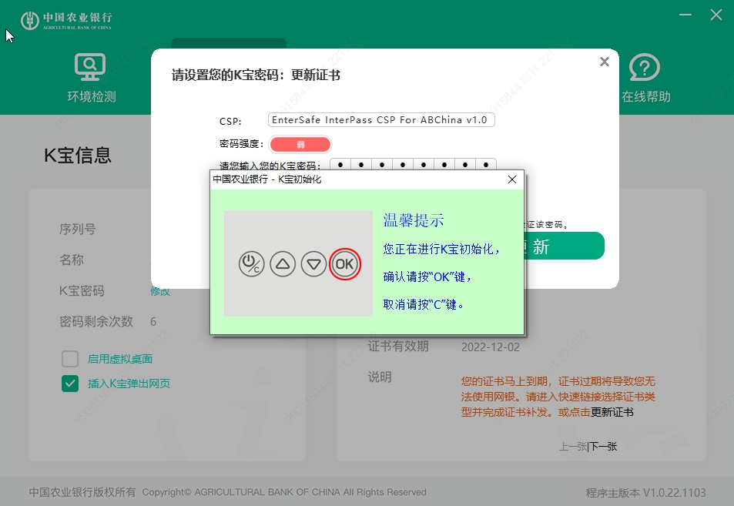Click the 序列号 label
The image size is (734, 506).
[x=77, y=230]
